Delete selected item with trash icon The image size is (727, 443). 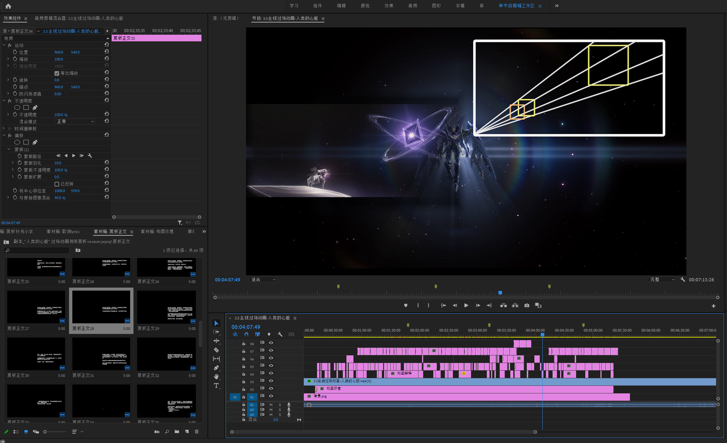pyautogui.click(x=197, y=431)
